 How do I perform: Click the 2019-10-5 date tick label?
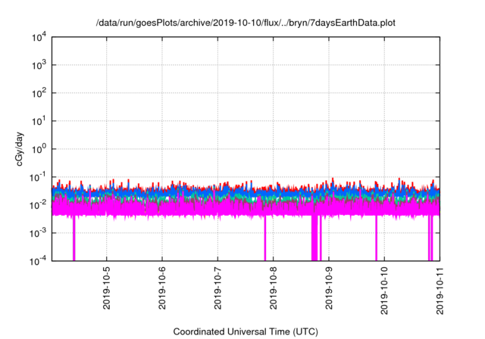(x=106, y=288)
